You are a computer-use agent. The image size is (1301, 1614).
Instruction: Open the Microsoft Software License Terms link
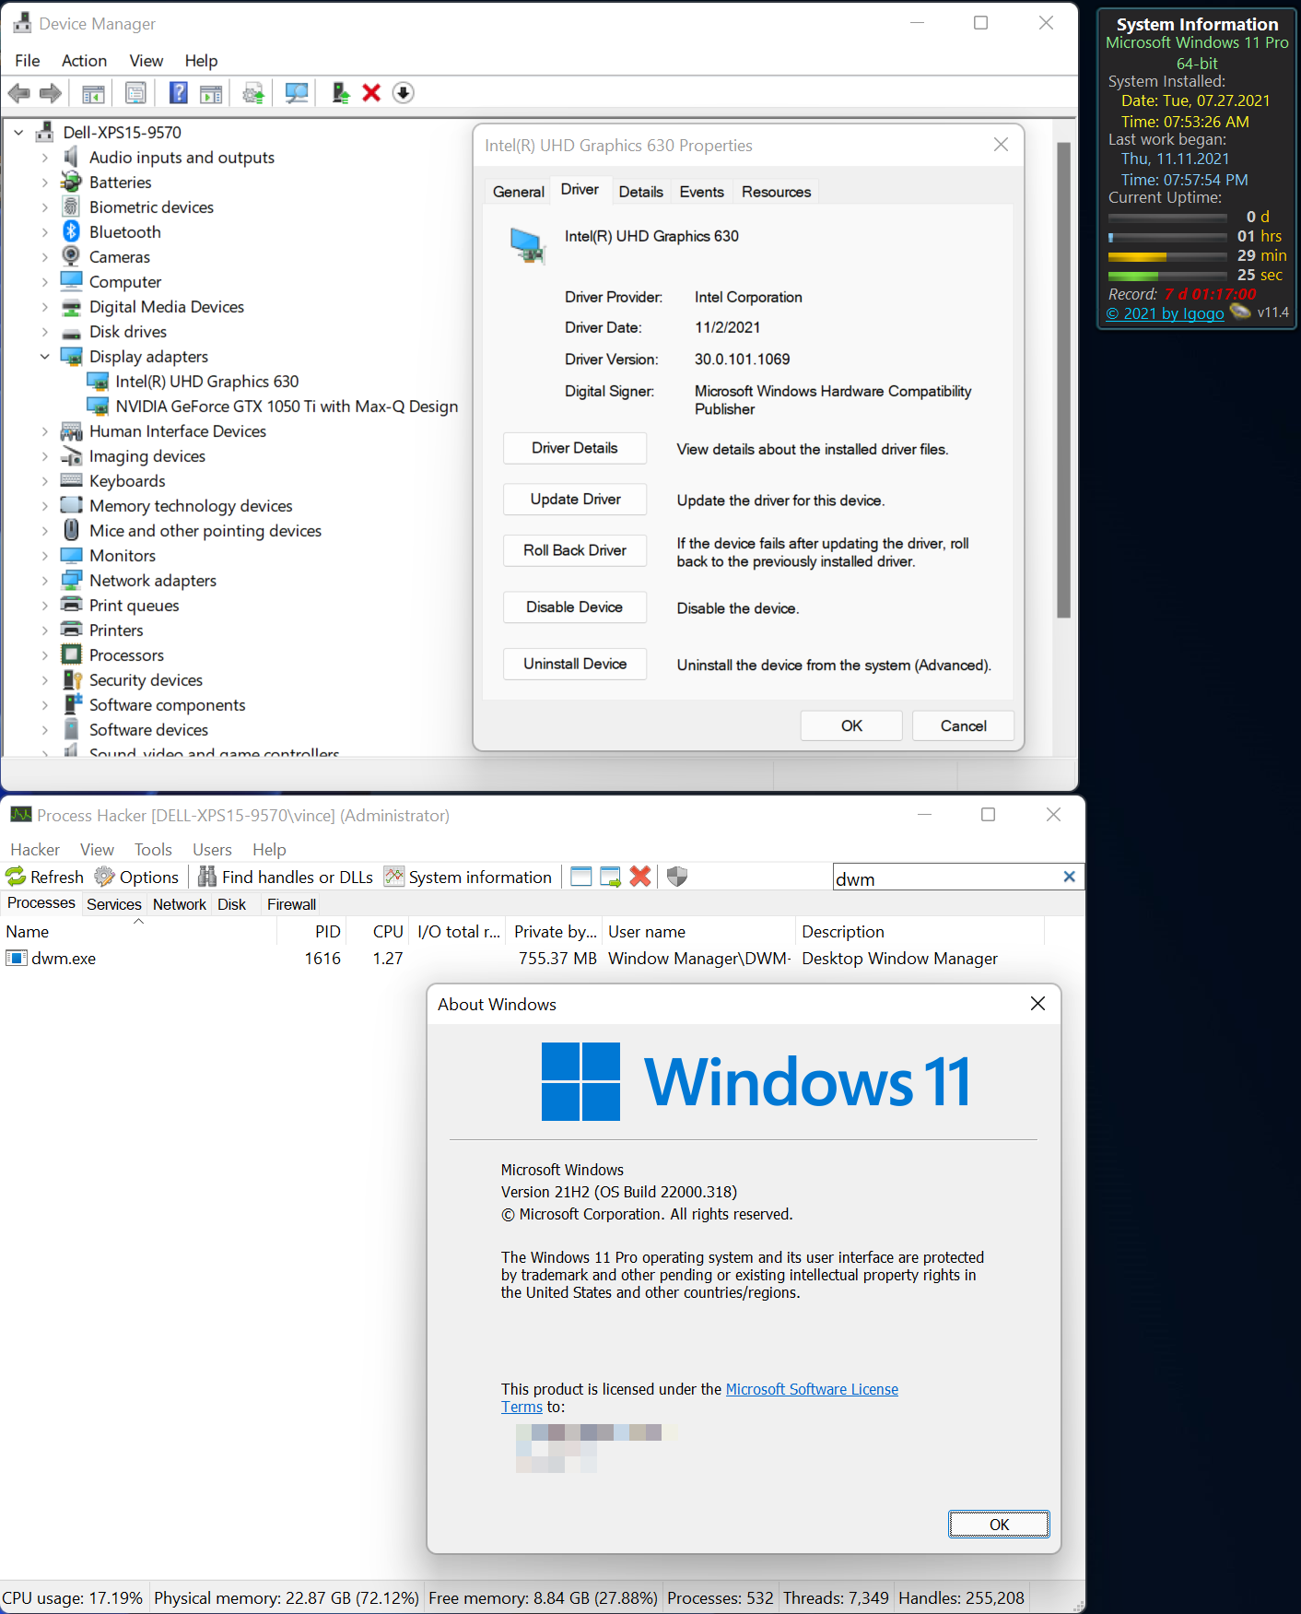click(812, 1389)
